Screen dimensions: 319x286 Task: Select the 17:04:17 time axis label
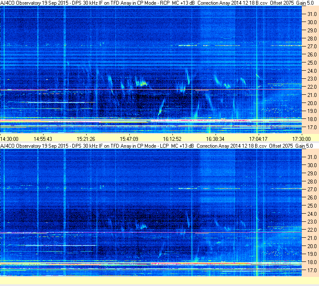(258, 139)
